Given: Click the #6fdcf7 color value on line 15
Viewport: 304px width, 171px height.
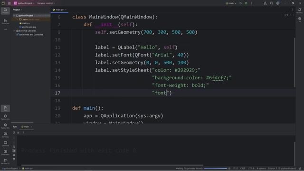Looking at the screenshot, I should (216, 78).
